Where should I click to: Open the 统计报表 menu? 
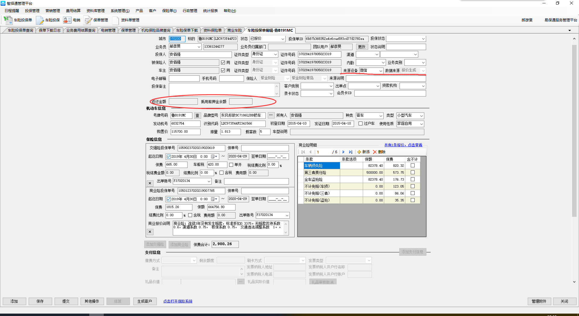pyautogui.click(x=210, y=11)
